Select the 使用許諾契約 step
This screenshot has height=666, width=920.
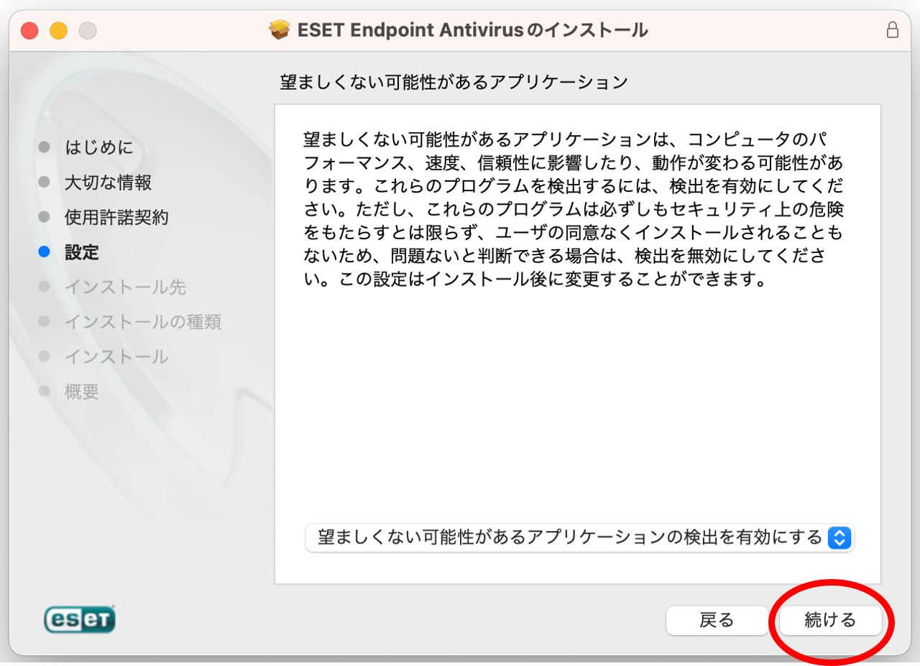[116, 217]
